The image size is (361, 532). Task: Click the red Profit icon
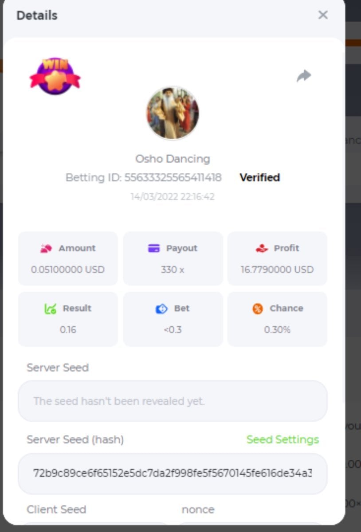(262, 249)
